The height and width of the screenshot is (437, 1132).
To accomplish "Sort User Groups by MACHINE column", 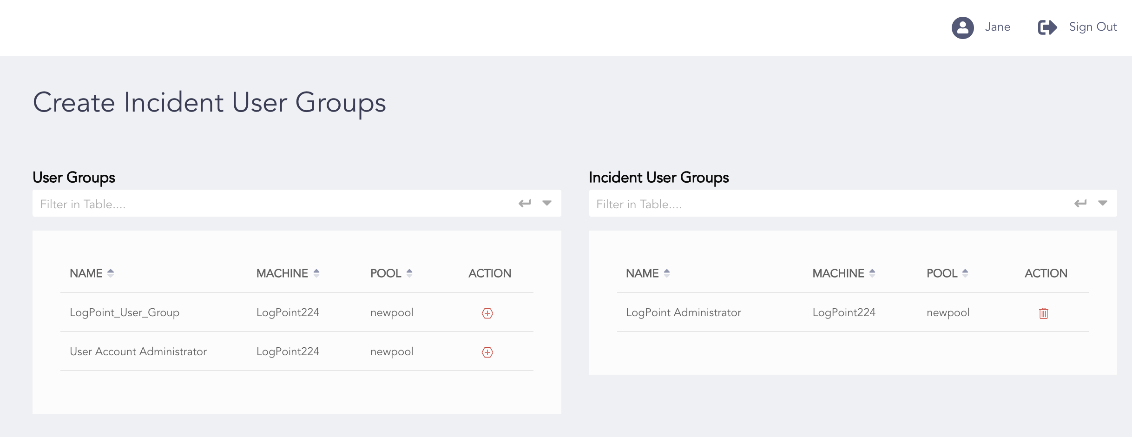I will (316, 273).
